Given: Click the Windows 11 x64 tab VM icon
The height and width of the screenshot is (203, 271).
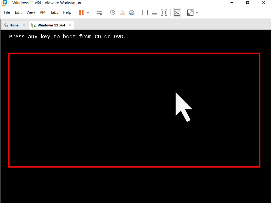Looking at the screenshot, I should (x=34, y=25).
